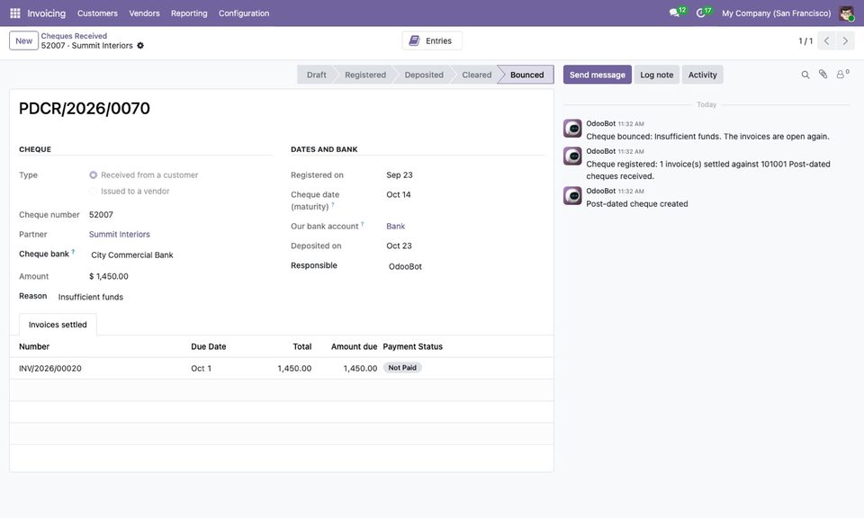864x518 pixels.
Task: Click OdooBot avatar on the Post-dated cheque created message
Action: point(572,195)
